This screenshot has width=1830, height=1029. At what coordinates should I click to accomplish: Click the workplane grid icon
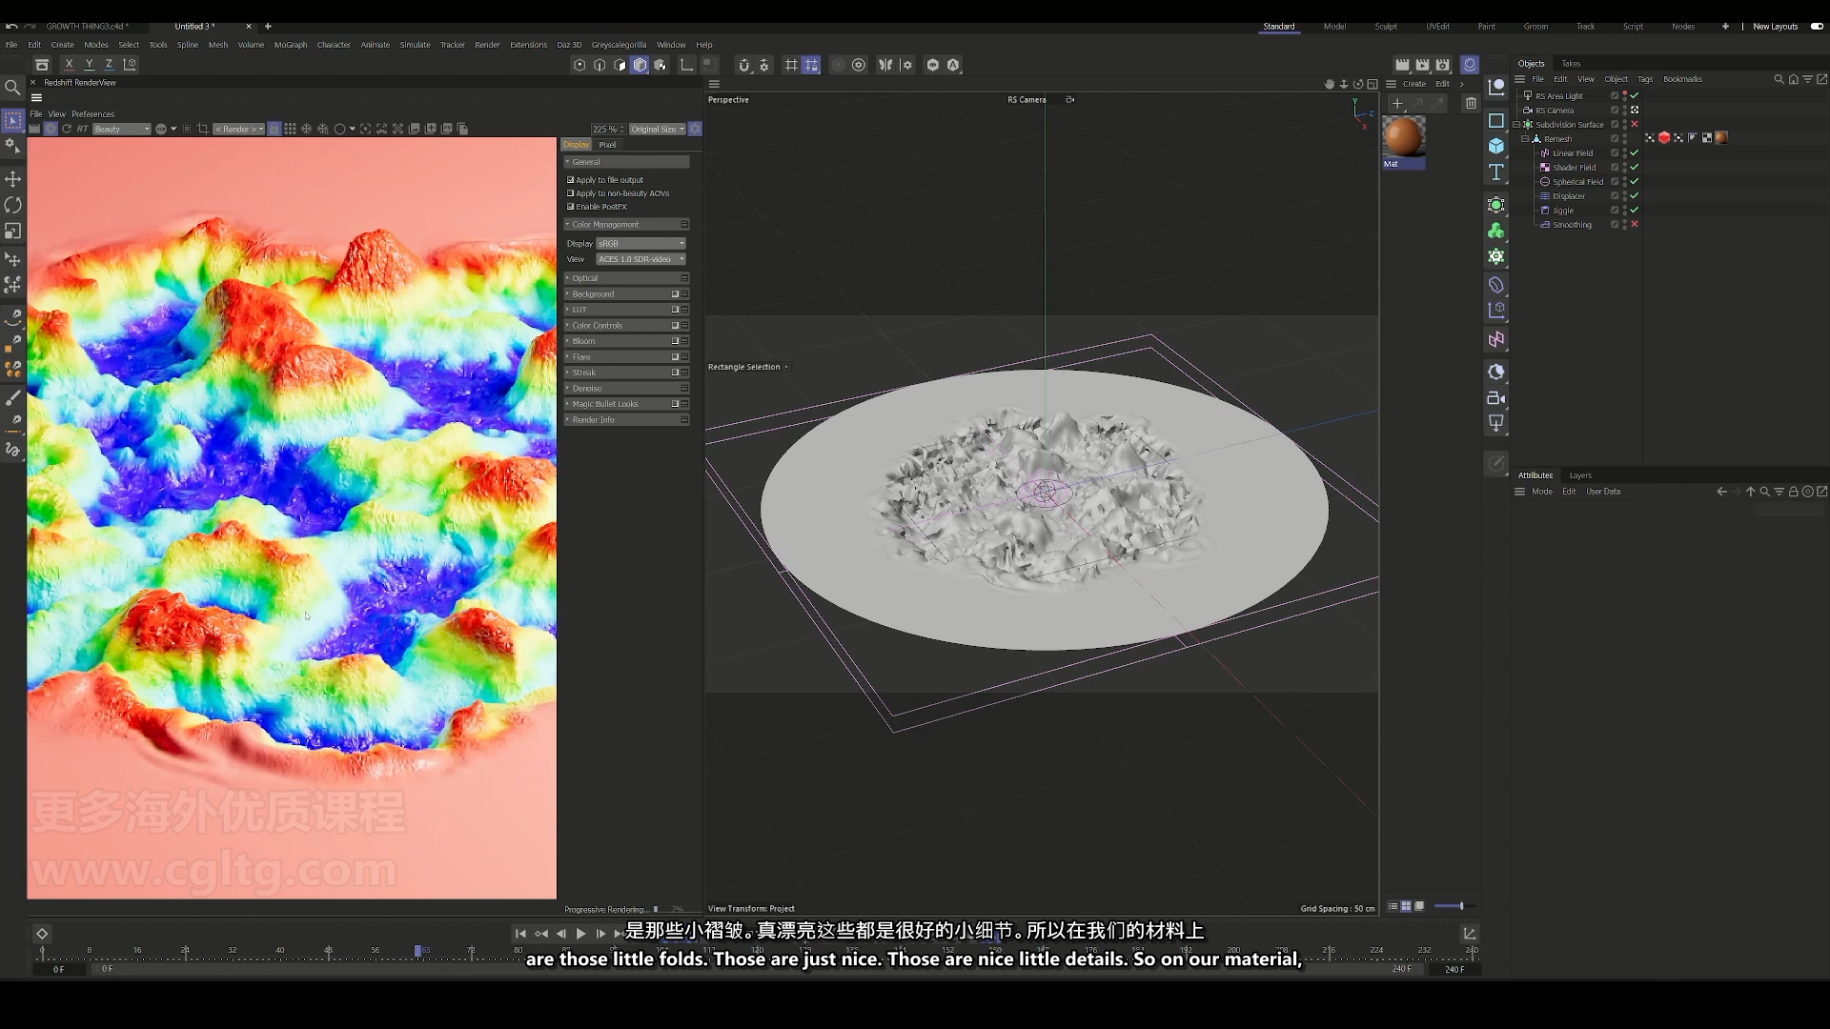point(791,65)
